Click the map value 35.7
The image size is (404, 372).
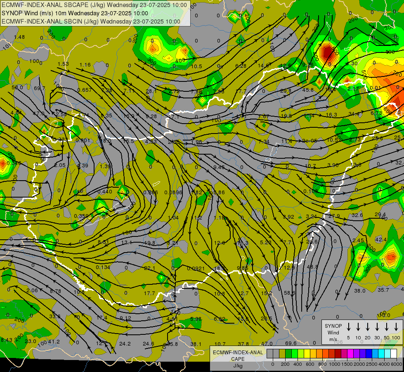coord(383,290)
